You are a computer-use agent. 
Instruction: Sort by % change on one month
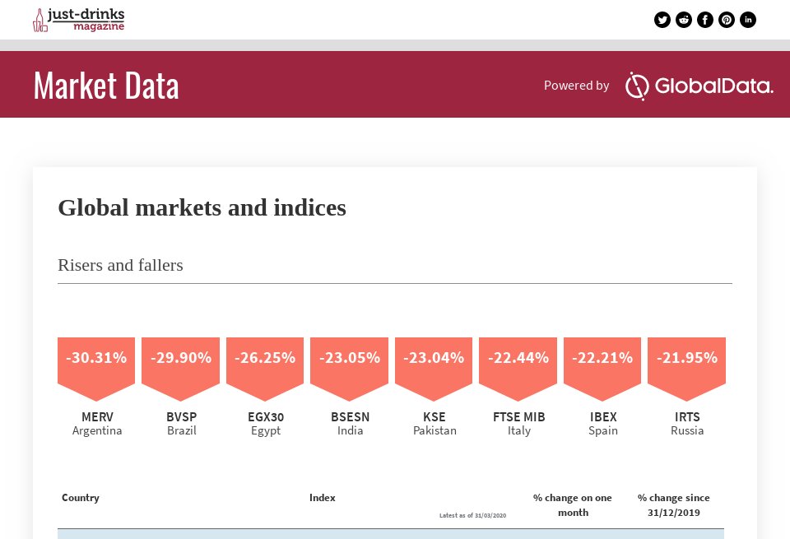coord(573,505)
